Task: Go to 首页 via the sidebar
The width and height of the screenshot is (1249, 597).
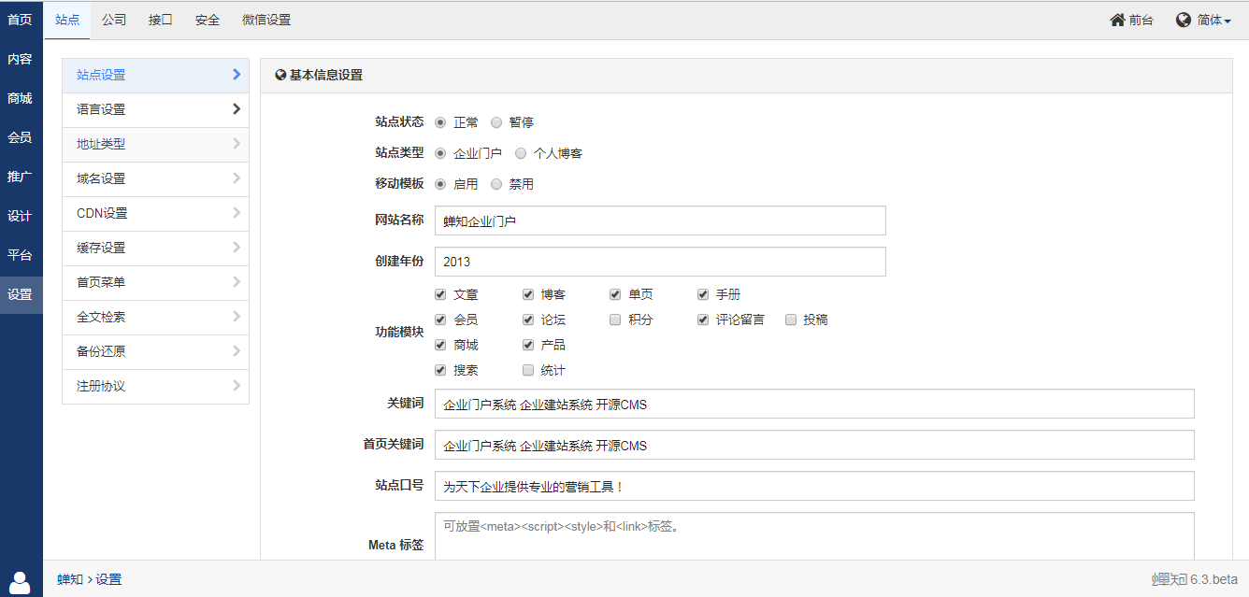Action: 20,19
